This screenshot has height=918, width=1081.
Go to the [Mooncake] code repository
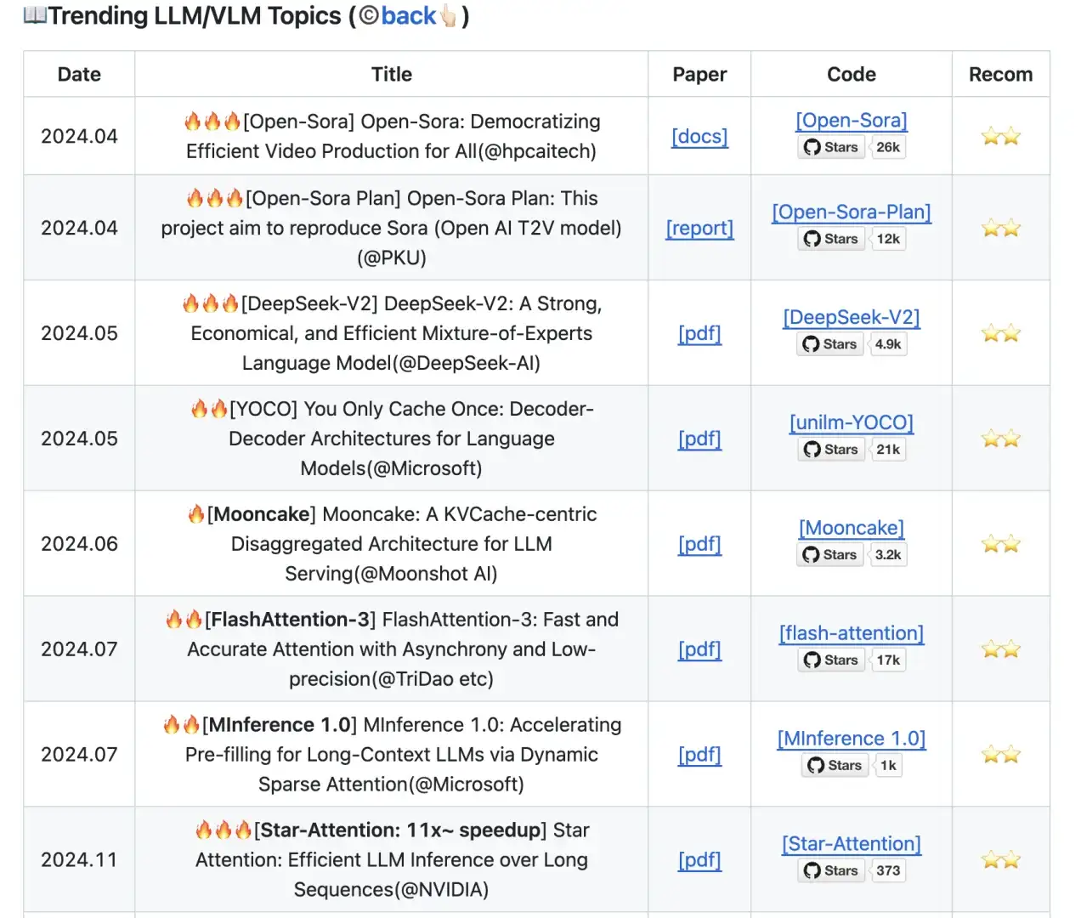[852, 529]
